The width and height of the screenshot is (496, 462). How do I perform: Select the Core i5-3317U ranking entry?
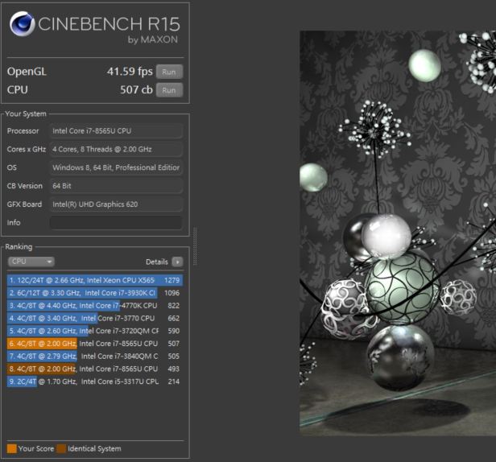pos(94,382)
